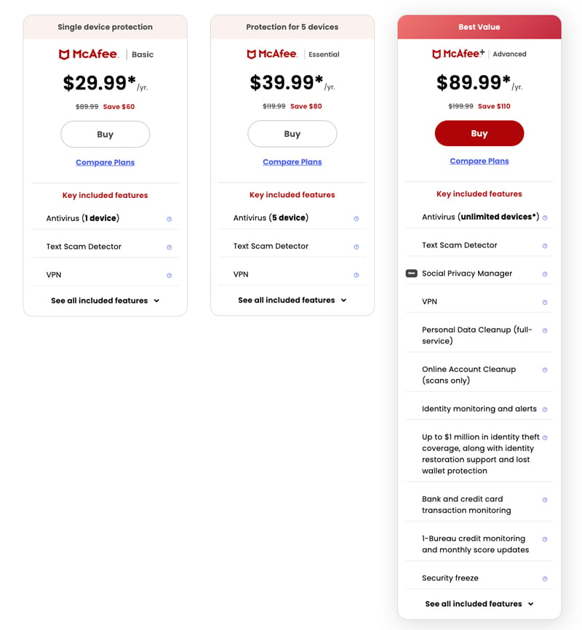Click info icon beside Identity monitoring and alerts

click(544, 410)
